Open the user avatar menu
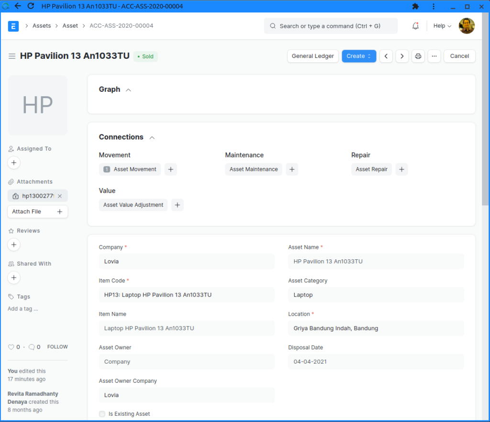Screen dimensions: 490x422 click(x=467, y=26)
